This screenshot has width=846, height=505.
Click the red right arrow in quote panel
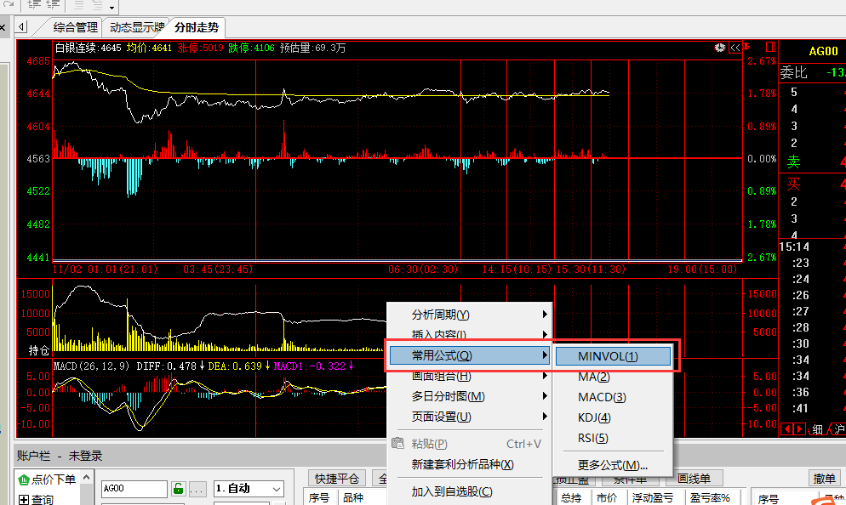(800, 429)
